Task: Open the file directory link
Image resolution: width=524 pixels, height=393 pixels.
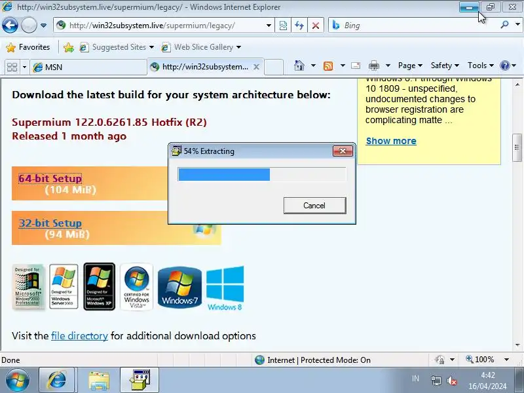Action: 79,335
